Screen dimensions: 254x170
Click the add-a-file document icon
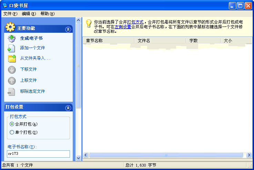coord(11,48)
